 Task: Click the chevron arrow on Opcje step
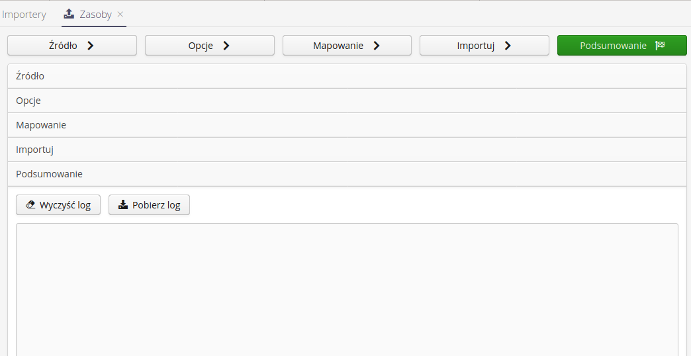pyautogui.click(x=226, y=46)
